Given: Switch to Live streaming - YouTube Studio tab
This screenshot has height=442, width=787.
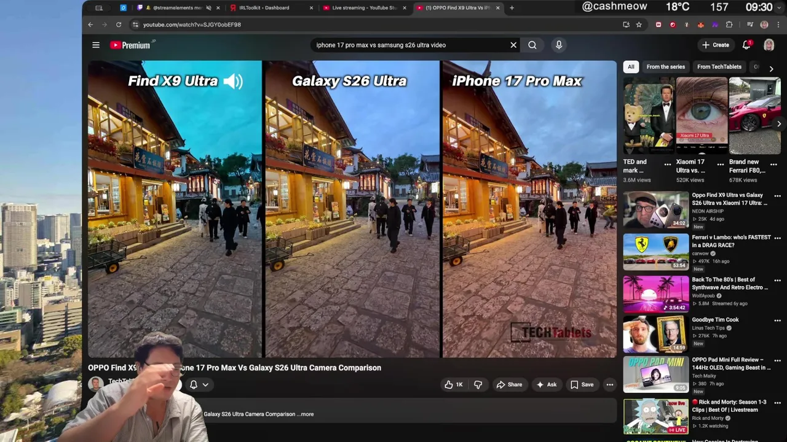Looking at the screenshot, I should click(x=364, y=8).
